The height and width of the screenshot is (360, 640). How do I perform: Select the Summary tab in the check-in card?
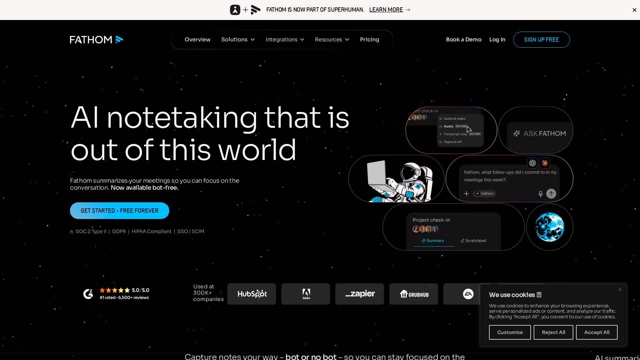tap(433, 241)
